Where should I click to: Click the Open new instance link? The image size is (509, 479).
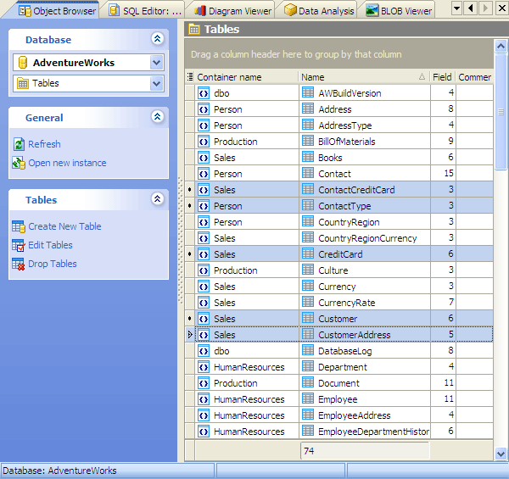point(67,163)
